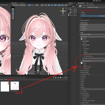Click the Advanced mode button
Viewport: 105px width, 105px height.
tap(93, 16)
